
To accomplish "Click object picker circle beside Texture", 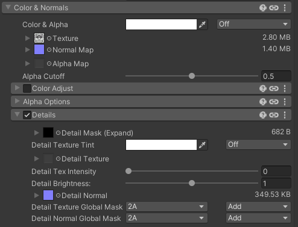I will pos(49,39).
